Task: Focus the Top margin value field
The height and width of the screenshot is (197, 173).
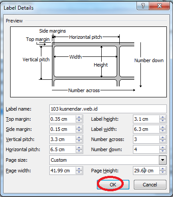Action: (x=63, y=119)
